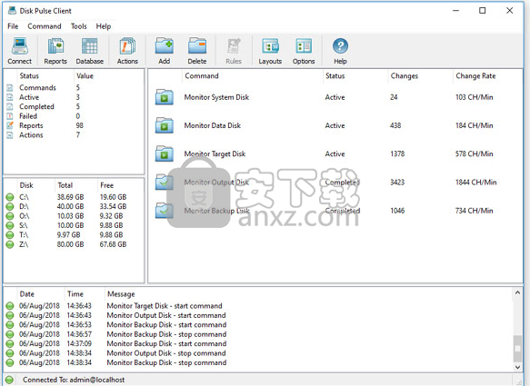Open the Tools menu
Screen dimensions: 530x386
click(79, 26)
